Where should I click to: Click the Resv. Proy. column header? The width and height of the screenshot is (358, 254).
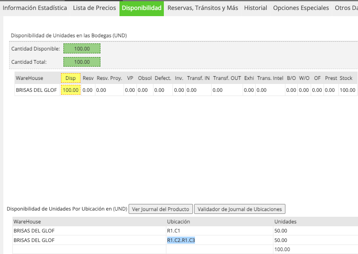coord(110,78)
